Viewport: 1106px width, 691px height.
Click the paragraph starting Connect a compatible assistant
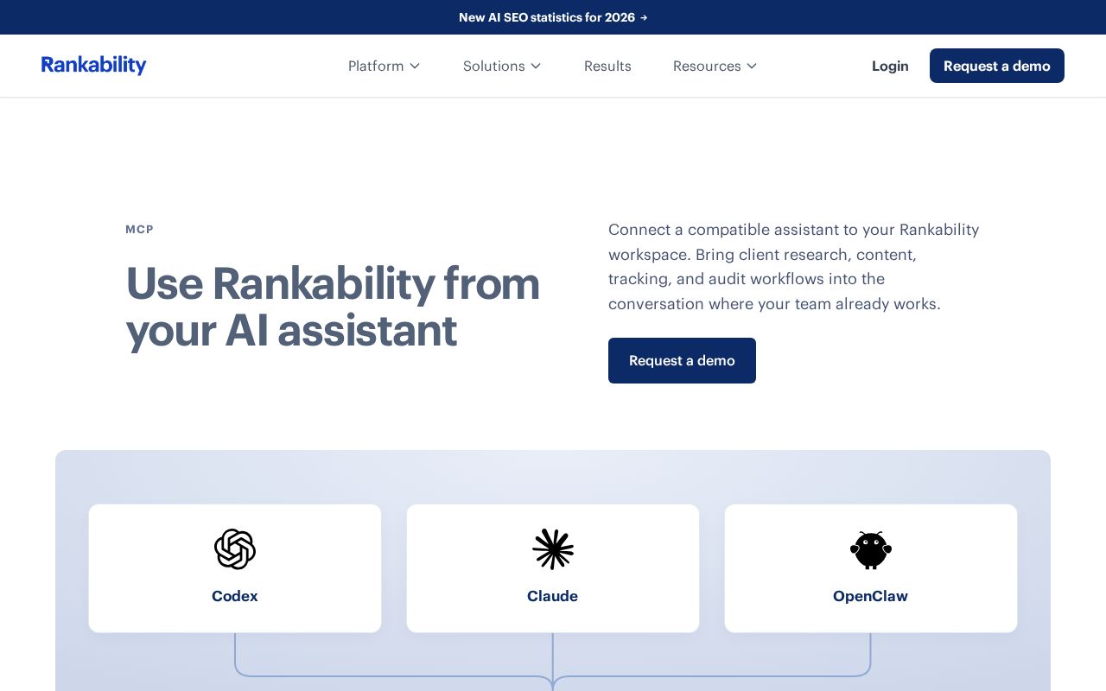[794, 267]
